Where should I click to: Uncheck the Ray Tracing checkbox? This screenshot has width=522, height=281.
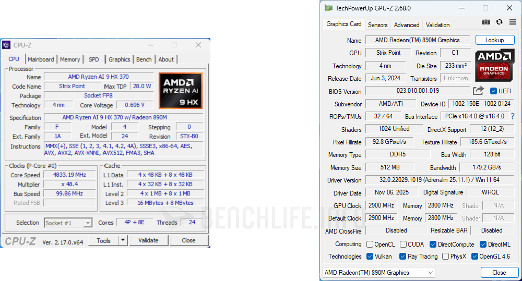[x=403, y=256]
